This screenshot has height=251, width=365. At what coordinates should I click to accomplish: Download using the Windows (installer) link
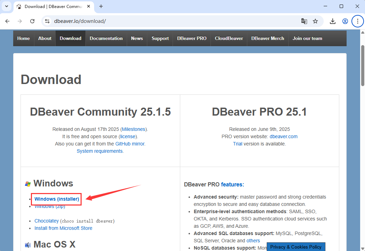point(56,199)
